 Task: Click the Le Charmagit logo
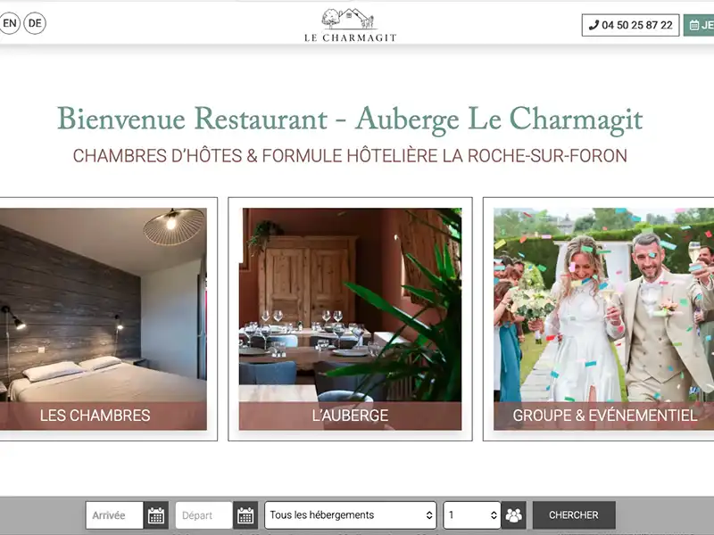(x=350, y=25)
